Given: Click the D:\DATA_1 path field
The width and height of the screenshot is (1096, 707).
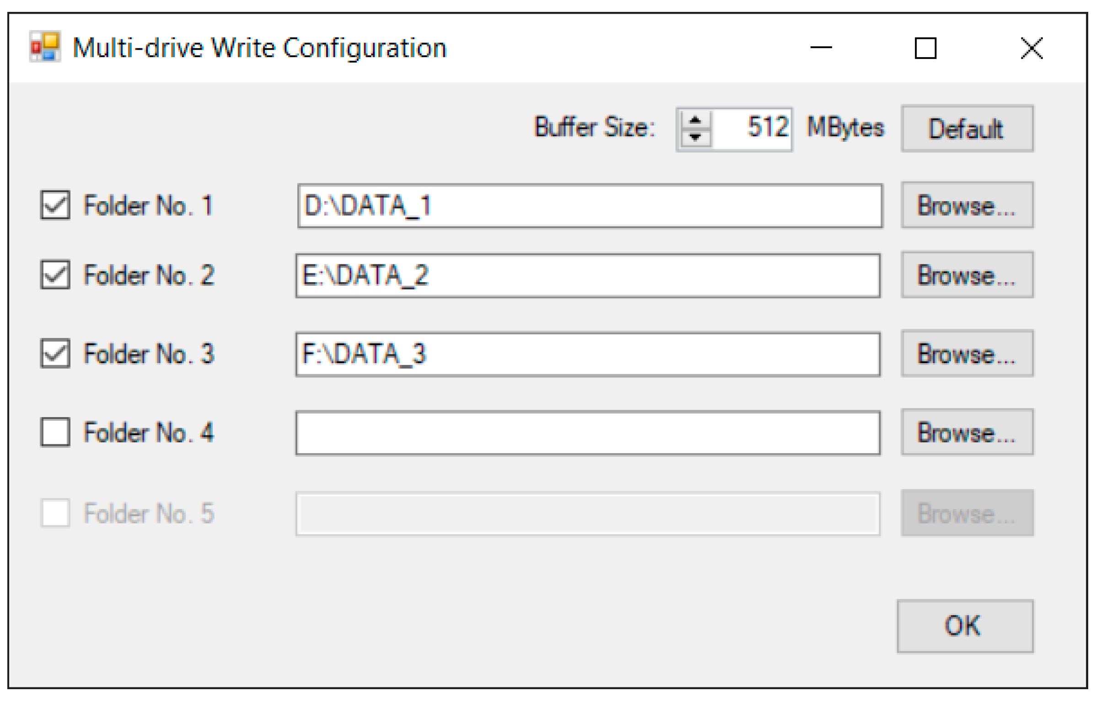Looking at the screenshot, I should click(590, 206).
